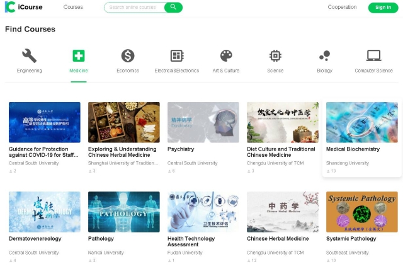The image size is (403, 269).
Task: Open the Medical Biochemistry course thumbnail
Action: [361, 122]
